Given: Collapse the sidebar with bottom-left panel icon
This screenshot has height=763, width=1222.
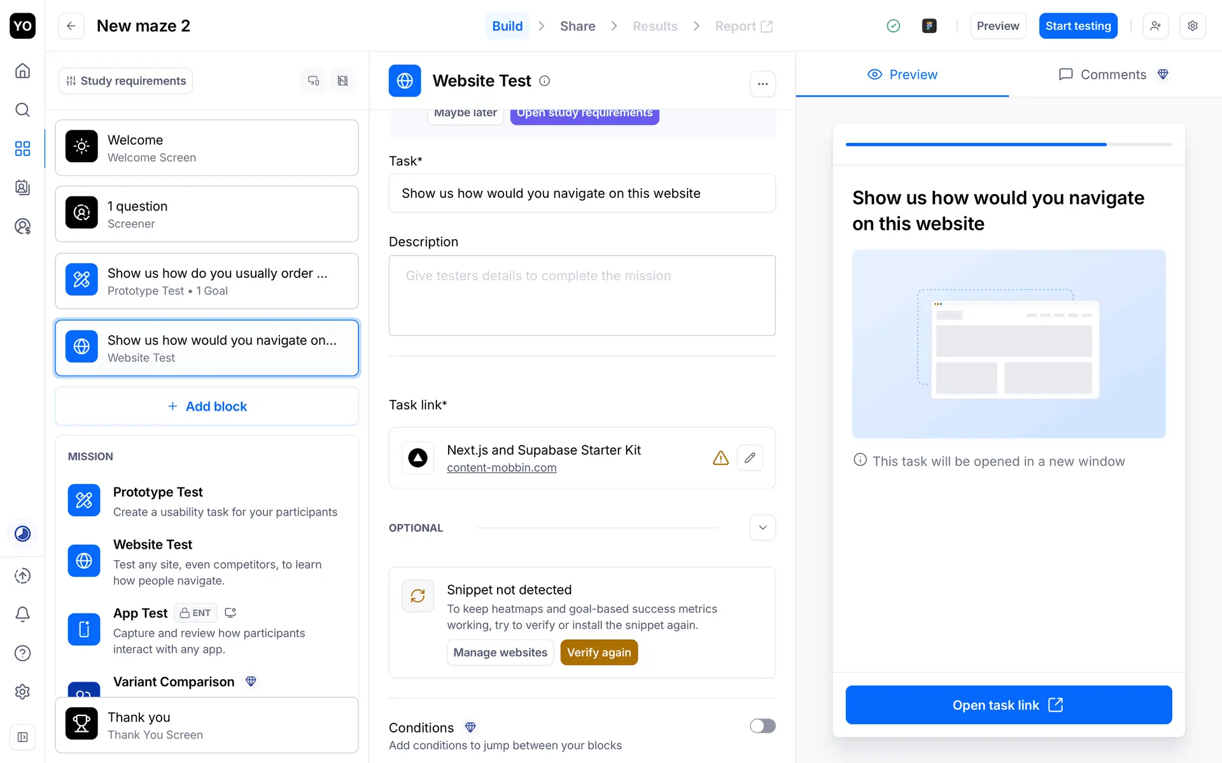Looking at the screenshot, I should click(x=22, y=737).
